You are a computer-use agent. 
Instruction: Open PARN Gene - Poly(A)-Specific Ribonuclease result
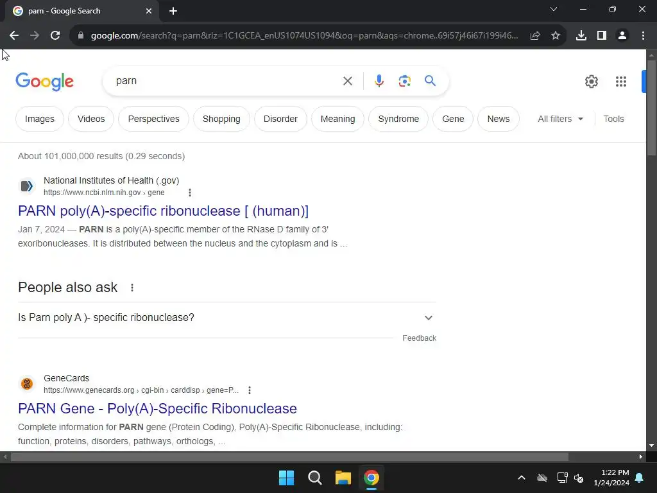[157, 409]
